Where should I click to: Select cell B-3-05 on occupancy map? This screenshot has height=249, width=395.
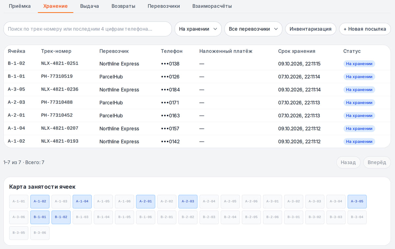coord(19,233)
